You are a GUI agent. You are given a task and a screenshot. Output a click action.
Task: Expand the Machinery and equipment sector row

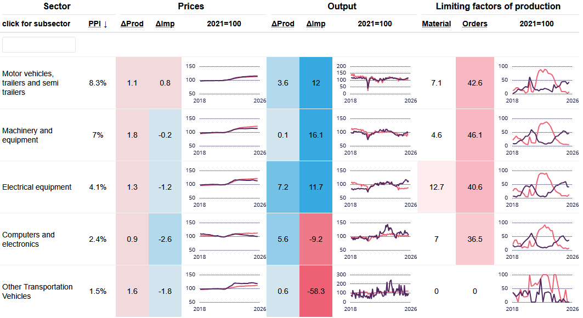pos(27,135)
